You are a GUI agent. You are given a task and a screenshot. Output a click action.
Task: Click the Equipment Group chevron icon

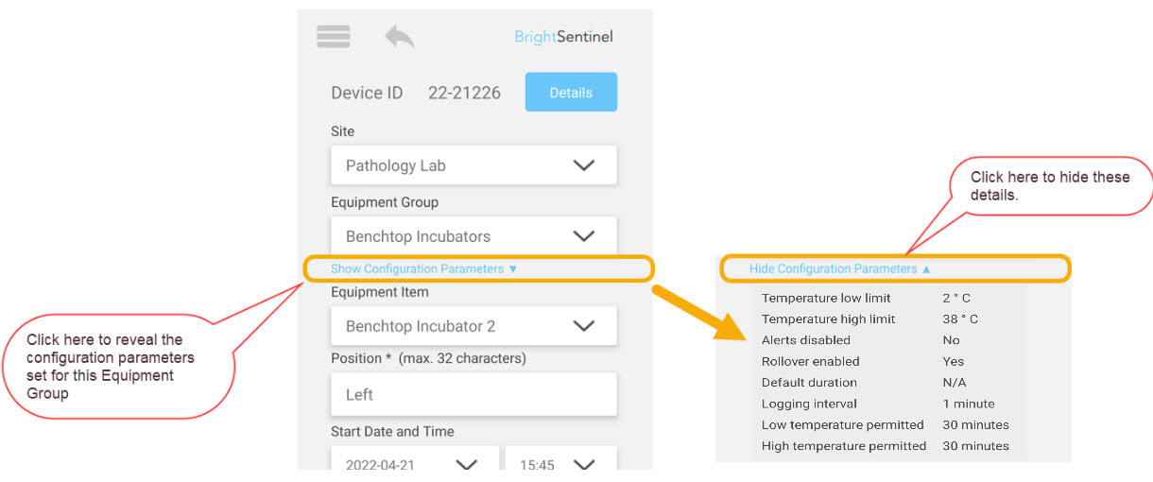point(584,235)
